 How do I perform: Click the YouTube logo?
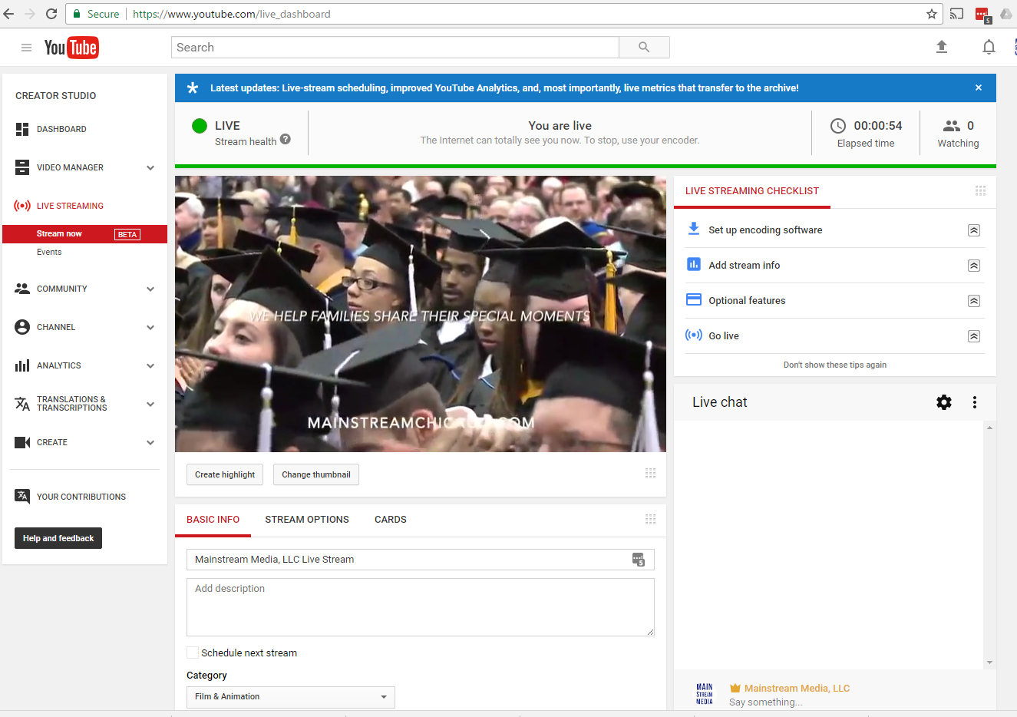[x=71, y=48]
